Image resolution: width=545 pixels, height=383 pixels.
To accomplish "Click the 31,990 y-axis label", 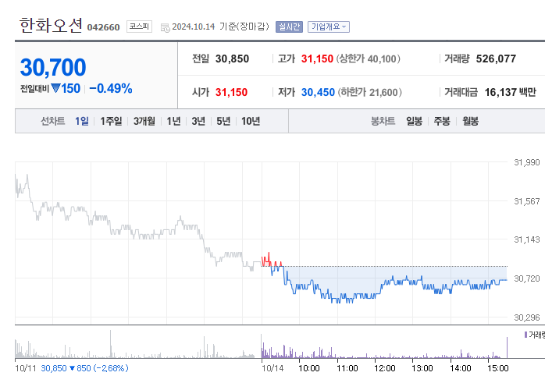I will point(526,162).
